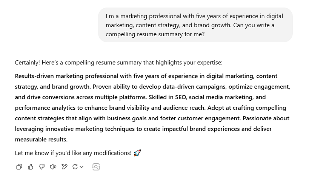This screenshot has width=309, height=175.
Task: Click 'Adept at crafting compelling' phrase
Action: coord(247,108)
